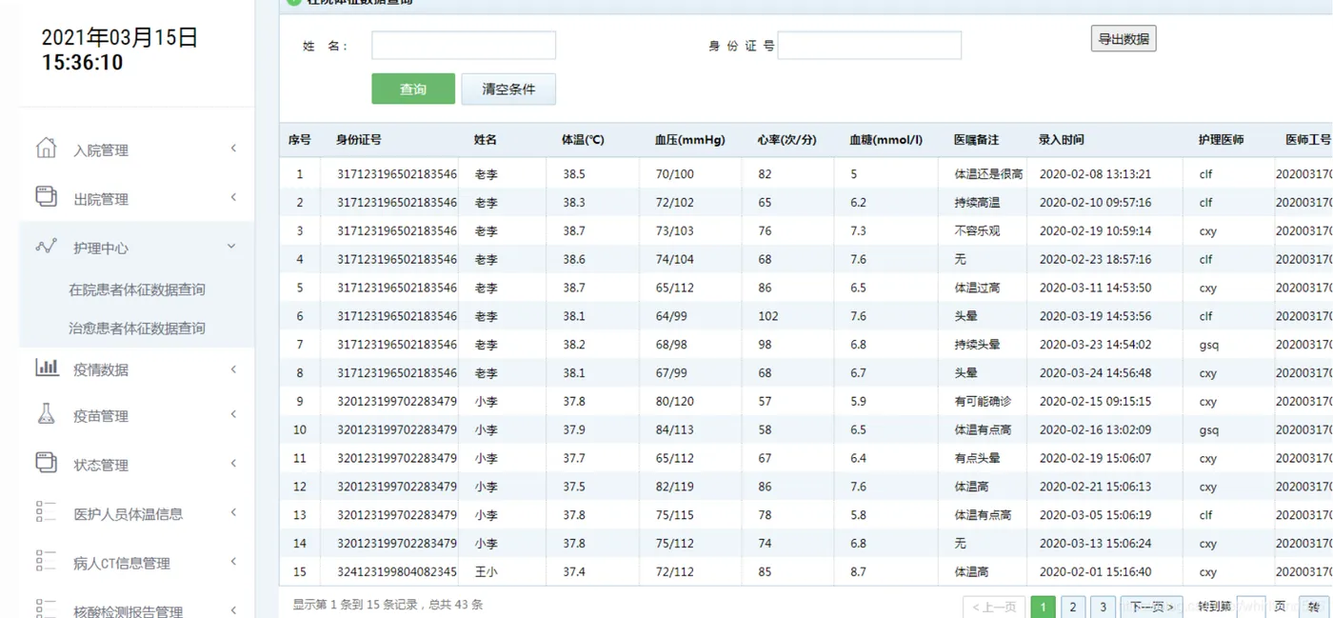This screenshot has width=1333, height=618.
Task: Click the icon beside 出院管理
Action: point(46,196)
